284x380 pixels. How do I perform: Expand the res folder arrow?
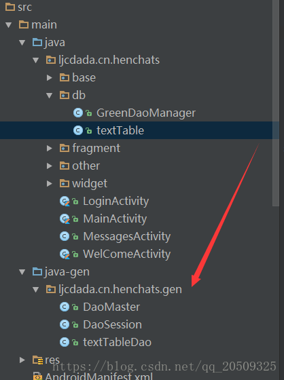(22, 360)
